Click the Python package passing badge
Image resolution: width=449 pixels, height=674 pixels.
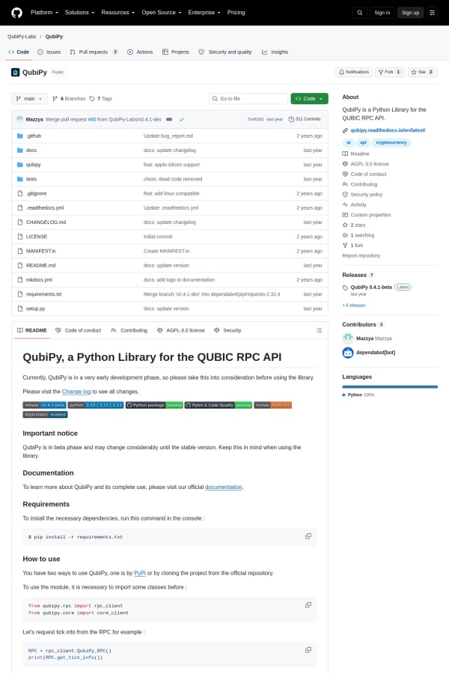[154, 405]
